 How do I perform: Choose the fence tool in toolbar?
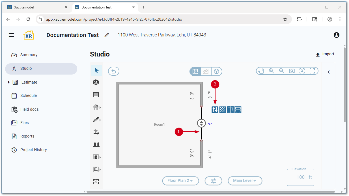96,145
